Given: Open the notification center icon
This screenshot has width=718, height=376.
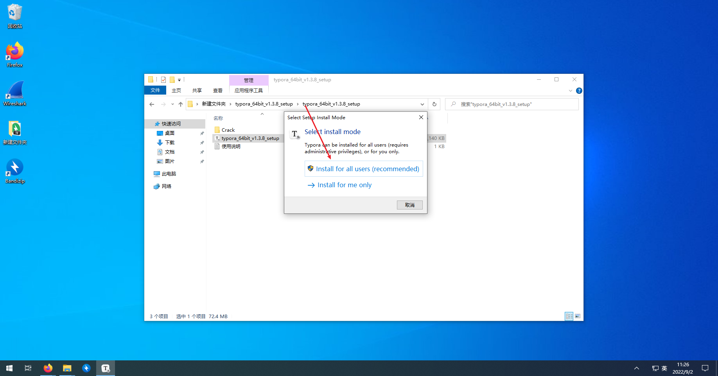Looking at the screenshot, I should [x=705, y=368].
